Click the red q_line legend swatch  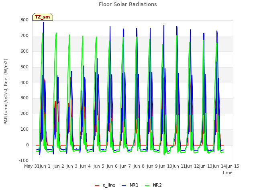pos(97,186)
